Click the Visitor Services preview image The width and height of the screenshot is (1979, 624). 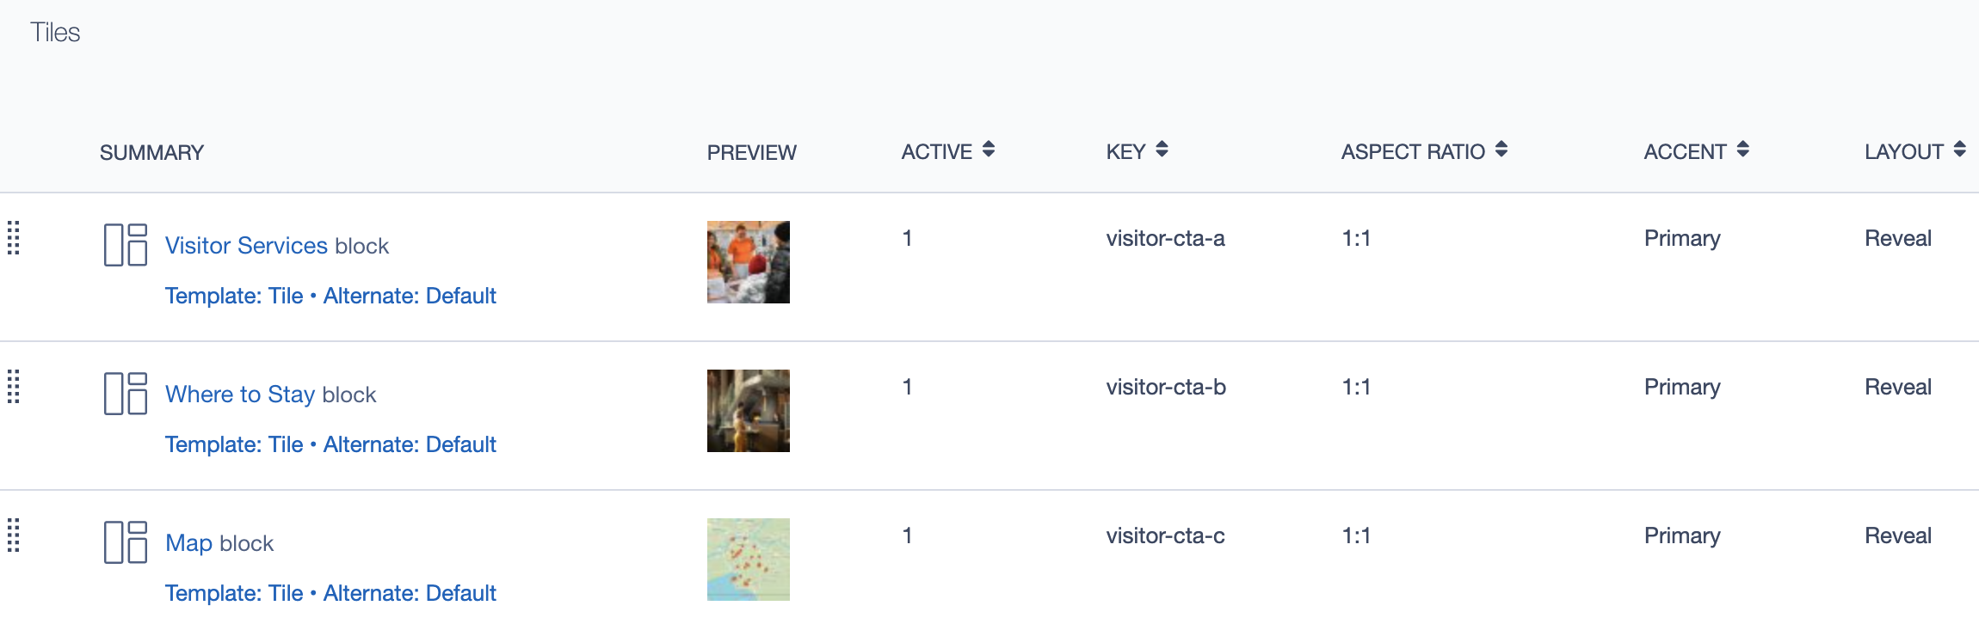tap(748, 260)
